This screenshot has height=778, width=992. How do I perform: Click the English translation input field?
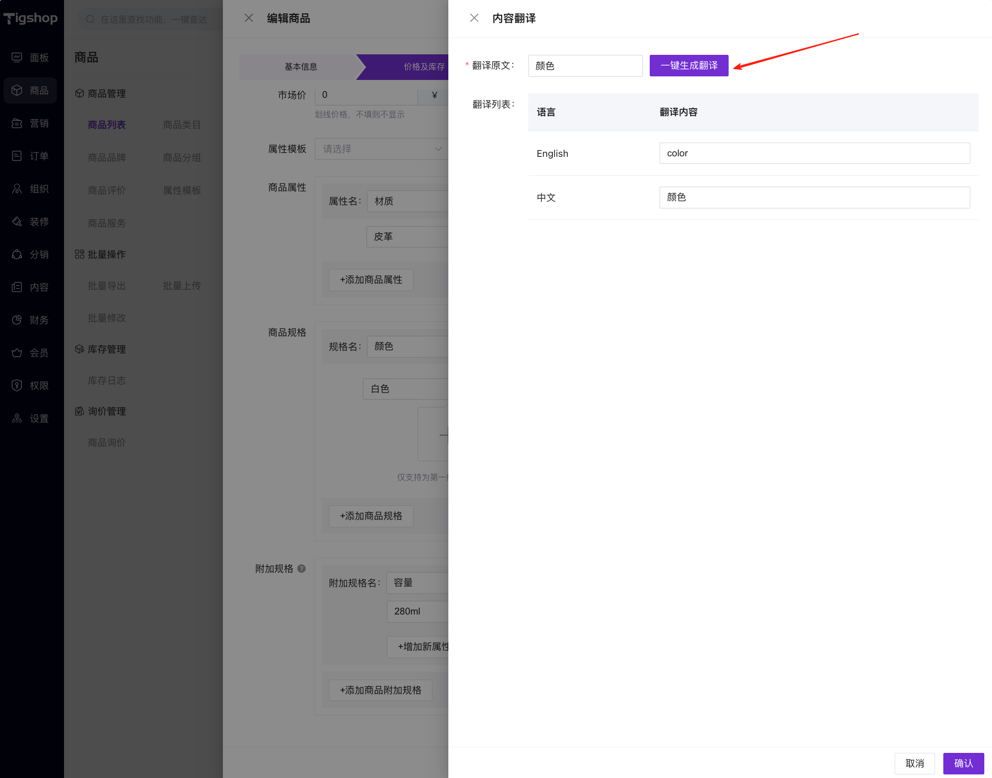tap(814, 153)
